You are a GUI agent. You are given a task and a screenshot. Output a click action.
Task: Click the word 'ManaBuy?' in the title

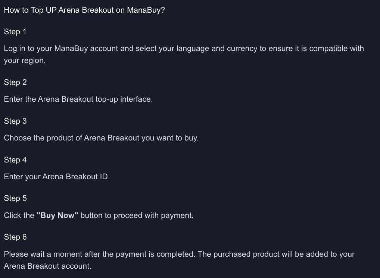tap(146, 10)
